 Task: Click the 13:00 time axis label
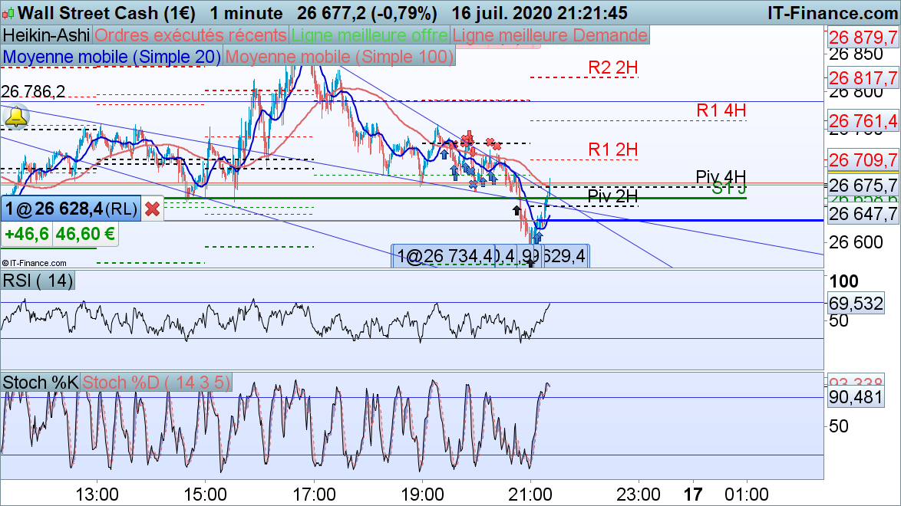(x=97, y=495)
